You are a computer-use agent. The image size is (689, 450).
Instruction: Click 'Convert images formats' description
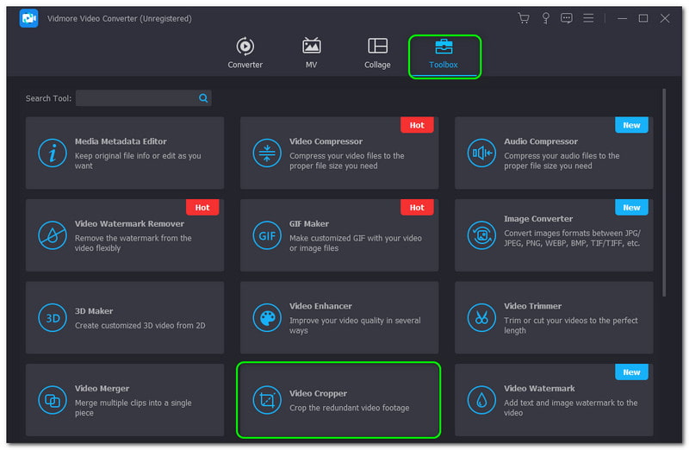coord(572,238)
